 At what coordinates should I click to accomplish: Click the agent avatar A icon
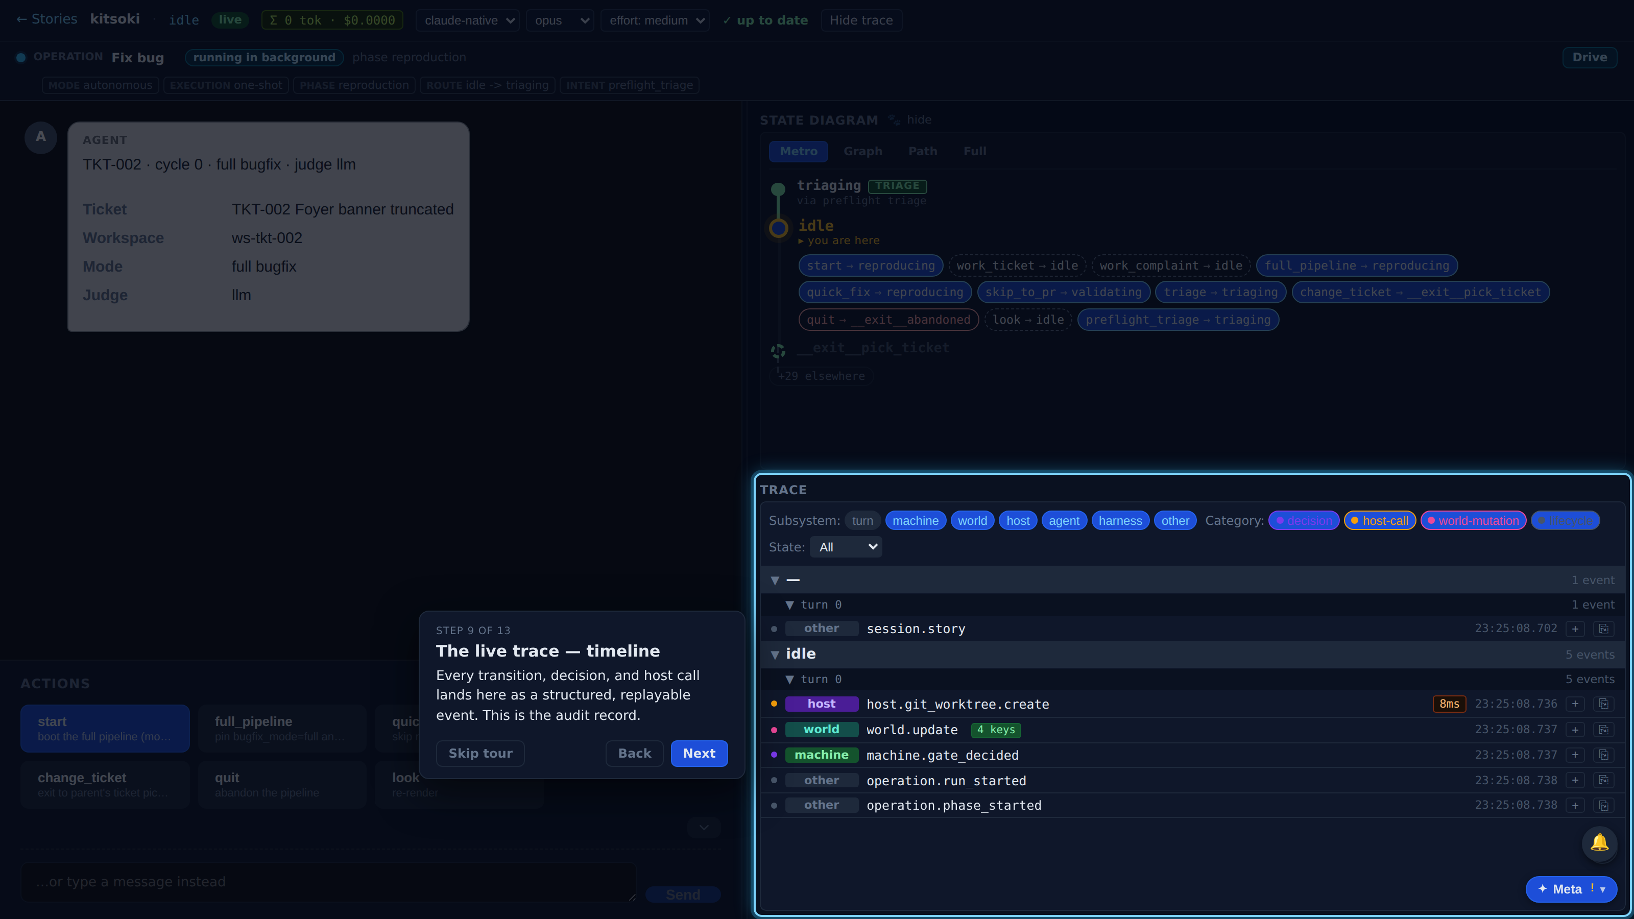[x=41, y=137]
